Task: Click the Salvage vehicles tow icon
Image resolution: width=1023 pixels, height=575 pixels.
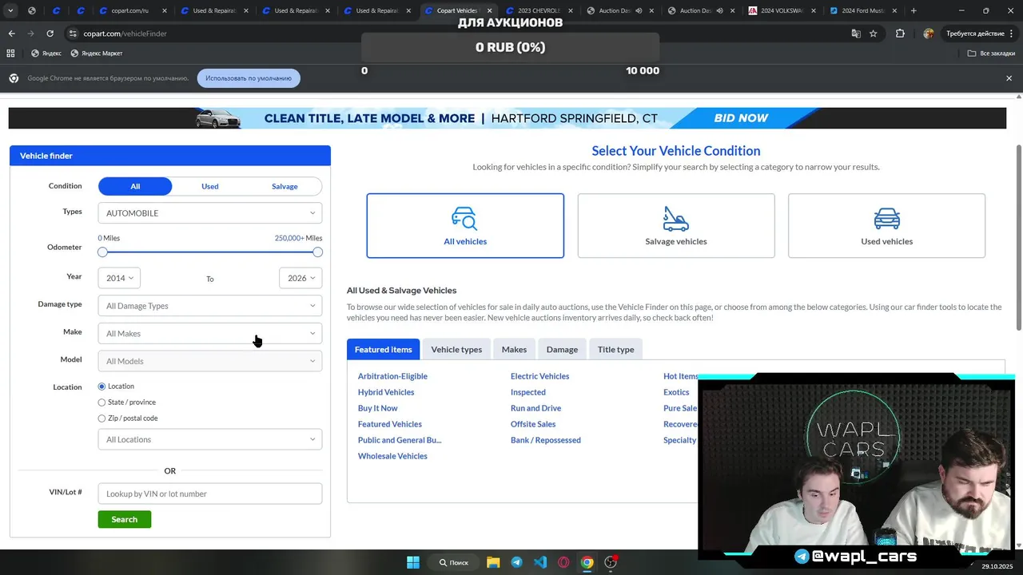Action: 675,218
